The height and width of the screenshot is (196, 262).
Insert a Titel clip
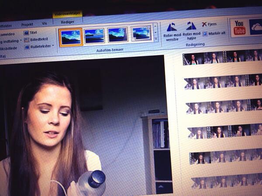pos(30,33)
